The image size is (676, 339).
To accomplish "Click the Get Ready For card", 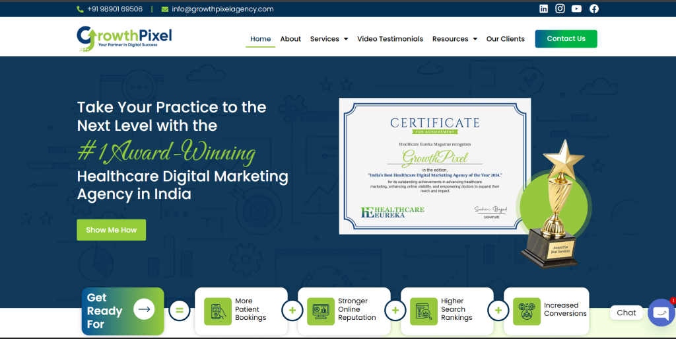I will [x=122, y=311].
